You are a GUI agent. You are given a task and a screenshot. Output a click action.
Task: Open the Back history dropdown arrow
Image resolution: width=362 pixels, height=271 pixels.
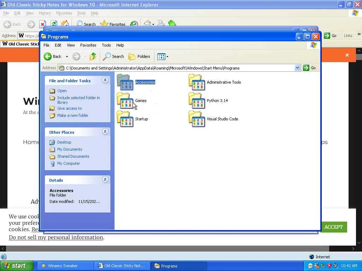click(67, 56)
